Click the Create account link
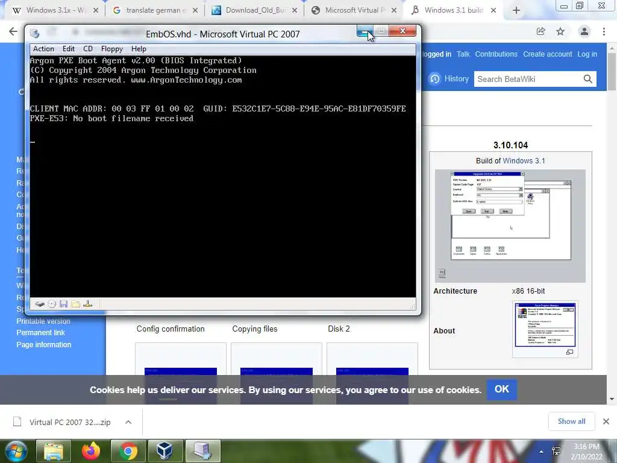The image size is (617, 463). [x=547, y=54]
